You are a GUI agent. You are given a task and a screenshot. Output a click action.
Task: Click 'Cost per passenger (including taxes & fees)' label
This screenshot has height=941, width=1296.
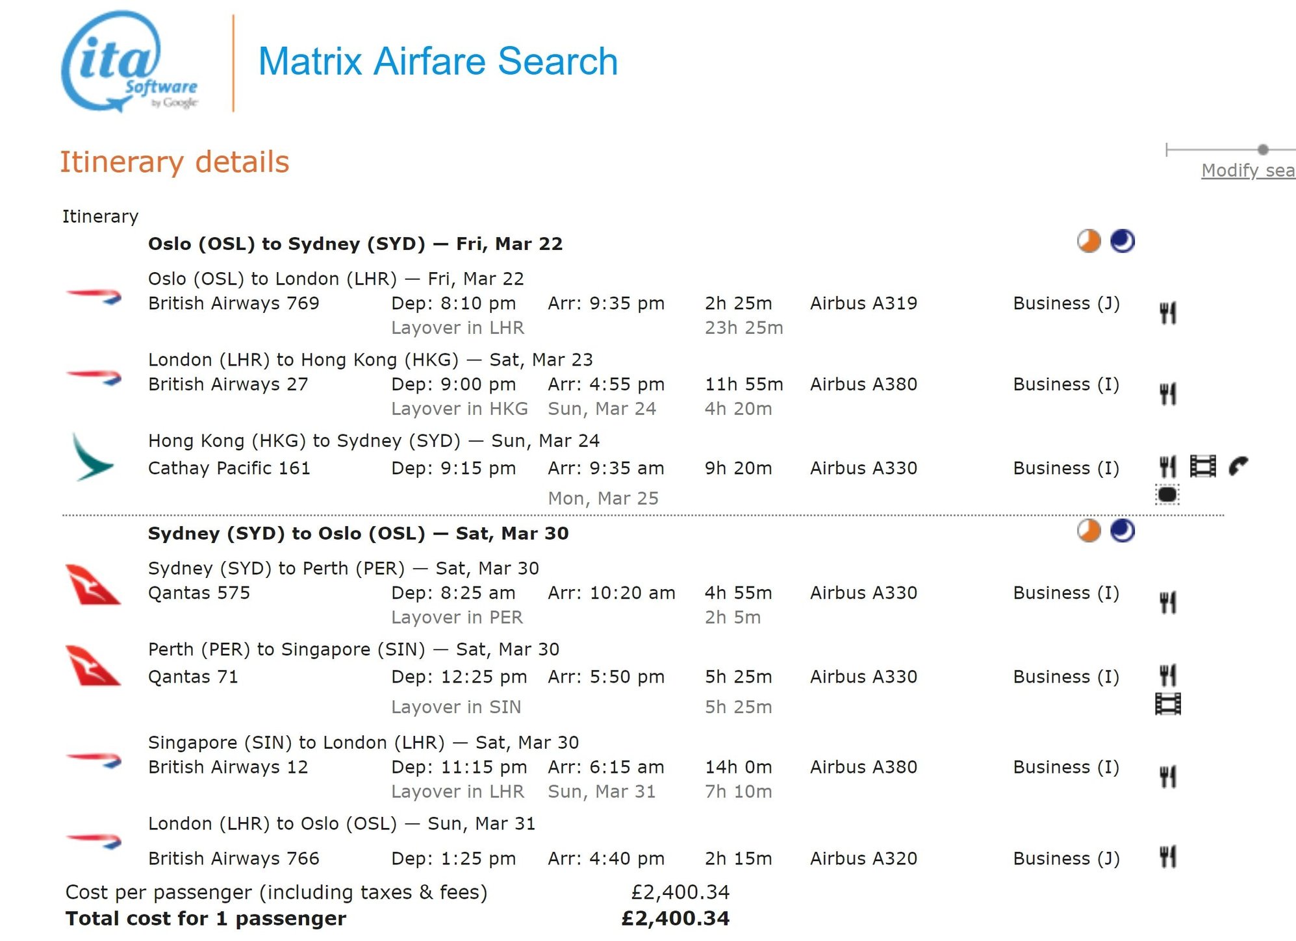(x=277, y=892)
